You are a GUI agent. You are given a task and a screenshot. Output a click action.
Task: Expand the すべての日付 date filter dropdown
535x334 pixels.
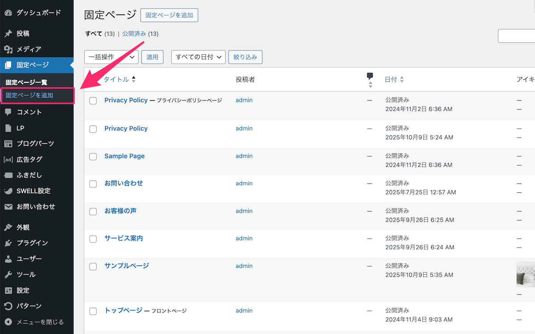click(198, 57)
